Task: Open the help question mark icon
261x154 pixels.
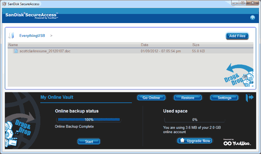Action: [253, 17]
